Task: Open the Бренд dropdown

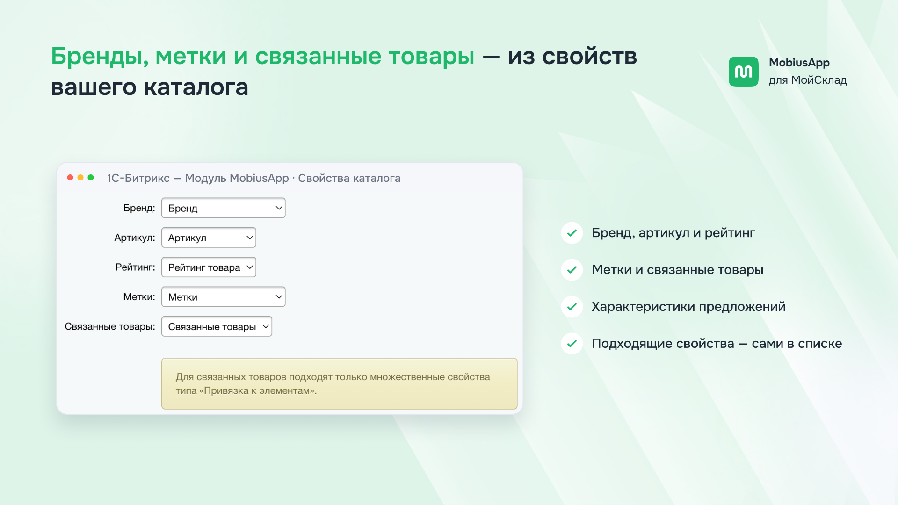Action: (x=223, y=208)
